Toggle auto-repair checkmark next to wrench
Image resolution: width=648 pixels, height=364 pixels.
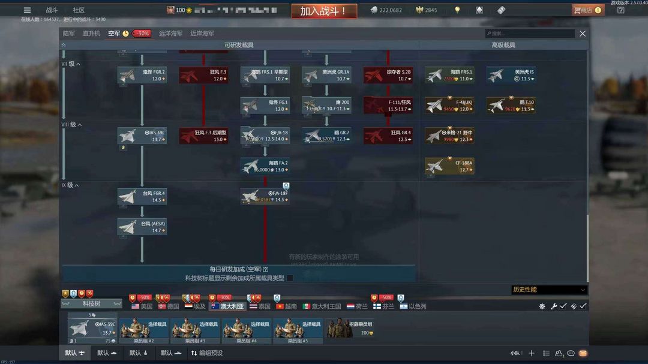pyautogui.click(x=563, y=306)
